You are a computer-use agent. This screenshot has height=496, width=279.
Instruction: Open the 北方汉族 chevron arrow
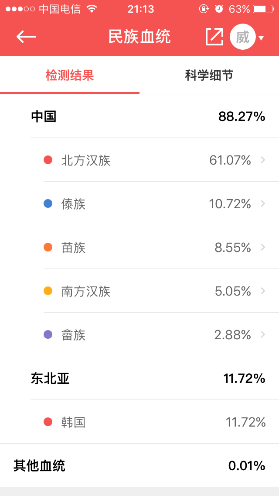[263, 160]
